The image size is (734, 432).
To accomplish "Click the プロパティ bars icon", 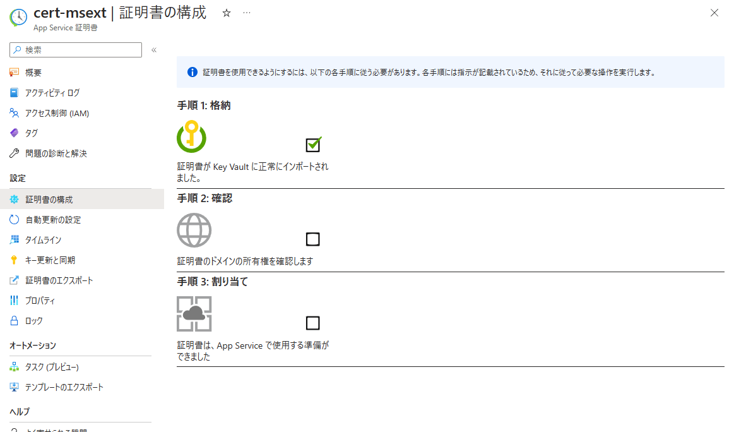I will pyautogui.click(x=14, y=301).
